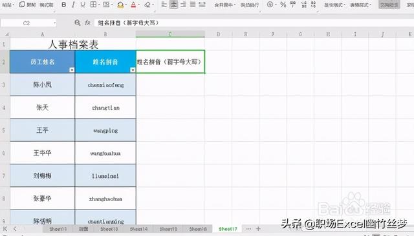Increase decimal places
The width and height of the screenshot is (414, 236).
[304, 5]
